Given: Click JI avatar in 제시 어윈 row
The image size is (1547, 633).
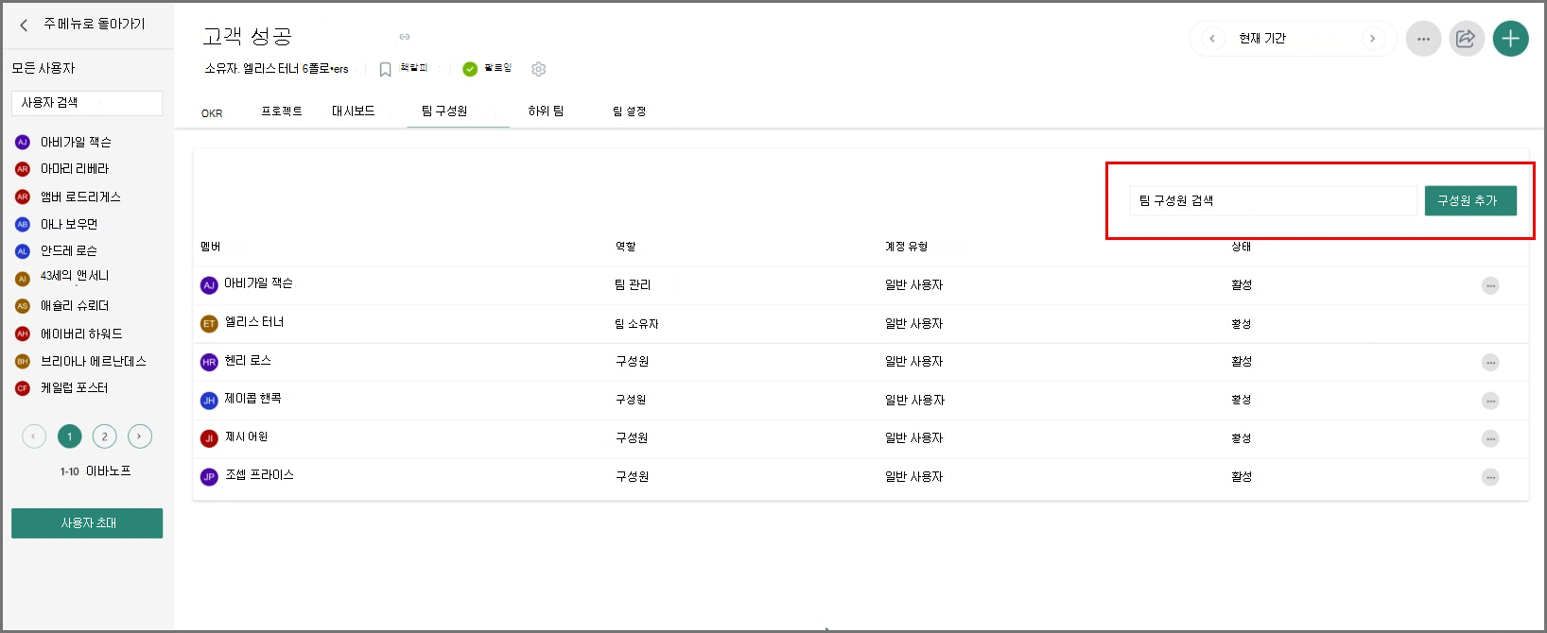Looking at the screenshot, I should [x=209, y=438].
